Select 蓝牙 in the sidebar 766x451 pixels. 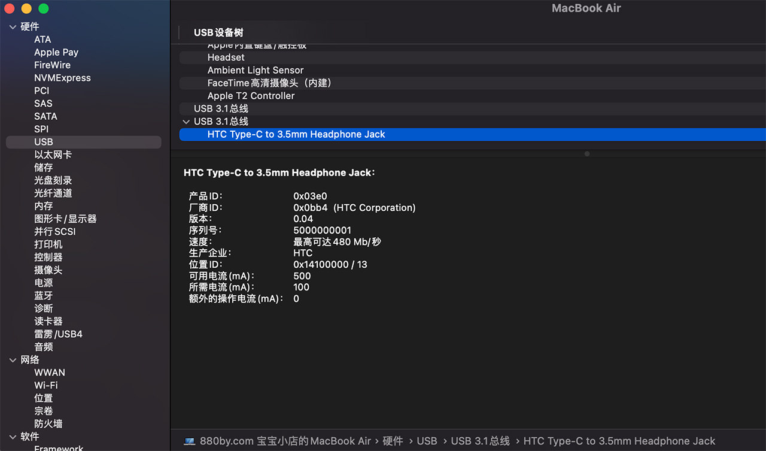[44, 296]
